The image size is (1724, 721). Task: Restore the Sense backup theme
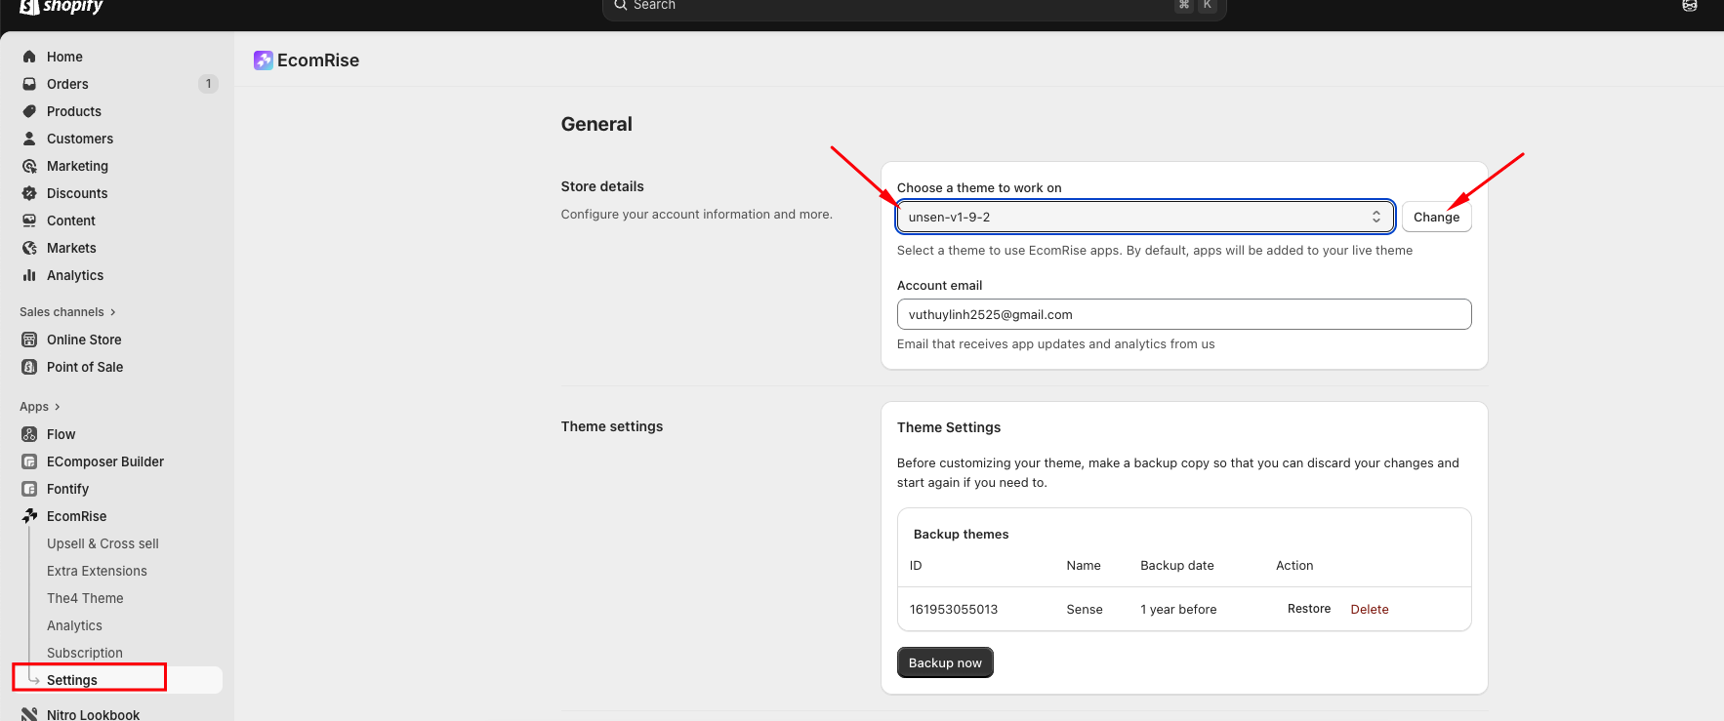pos(1309,609)
